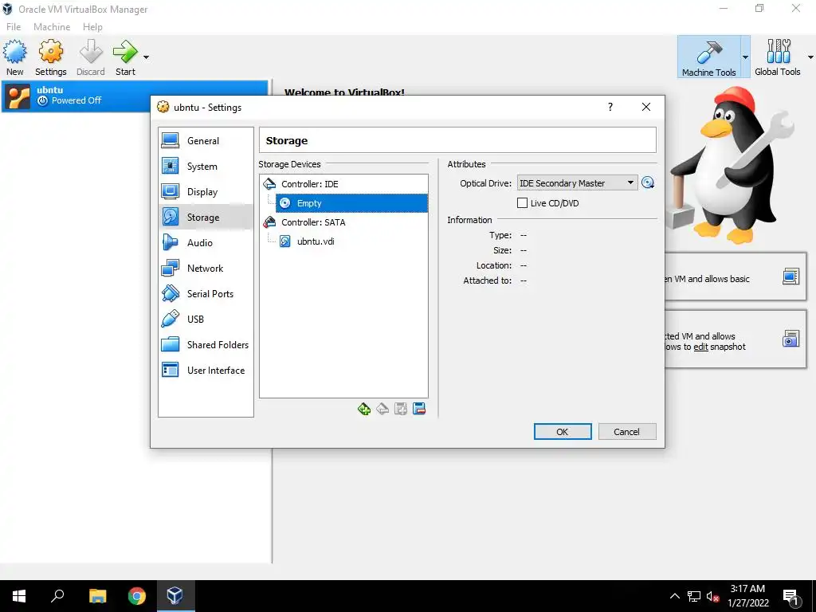The image size is (816, 612).
Task: Select the Empty optical drive entry
Action: pyautogui.click(x=351, y=203)
